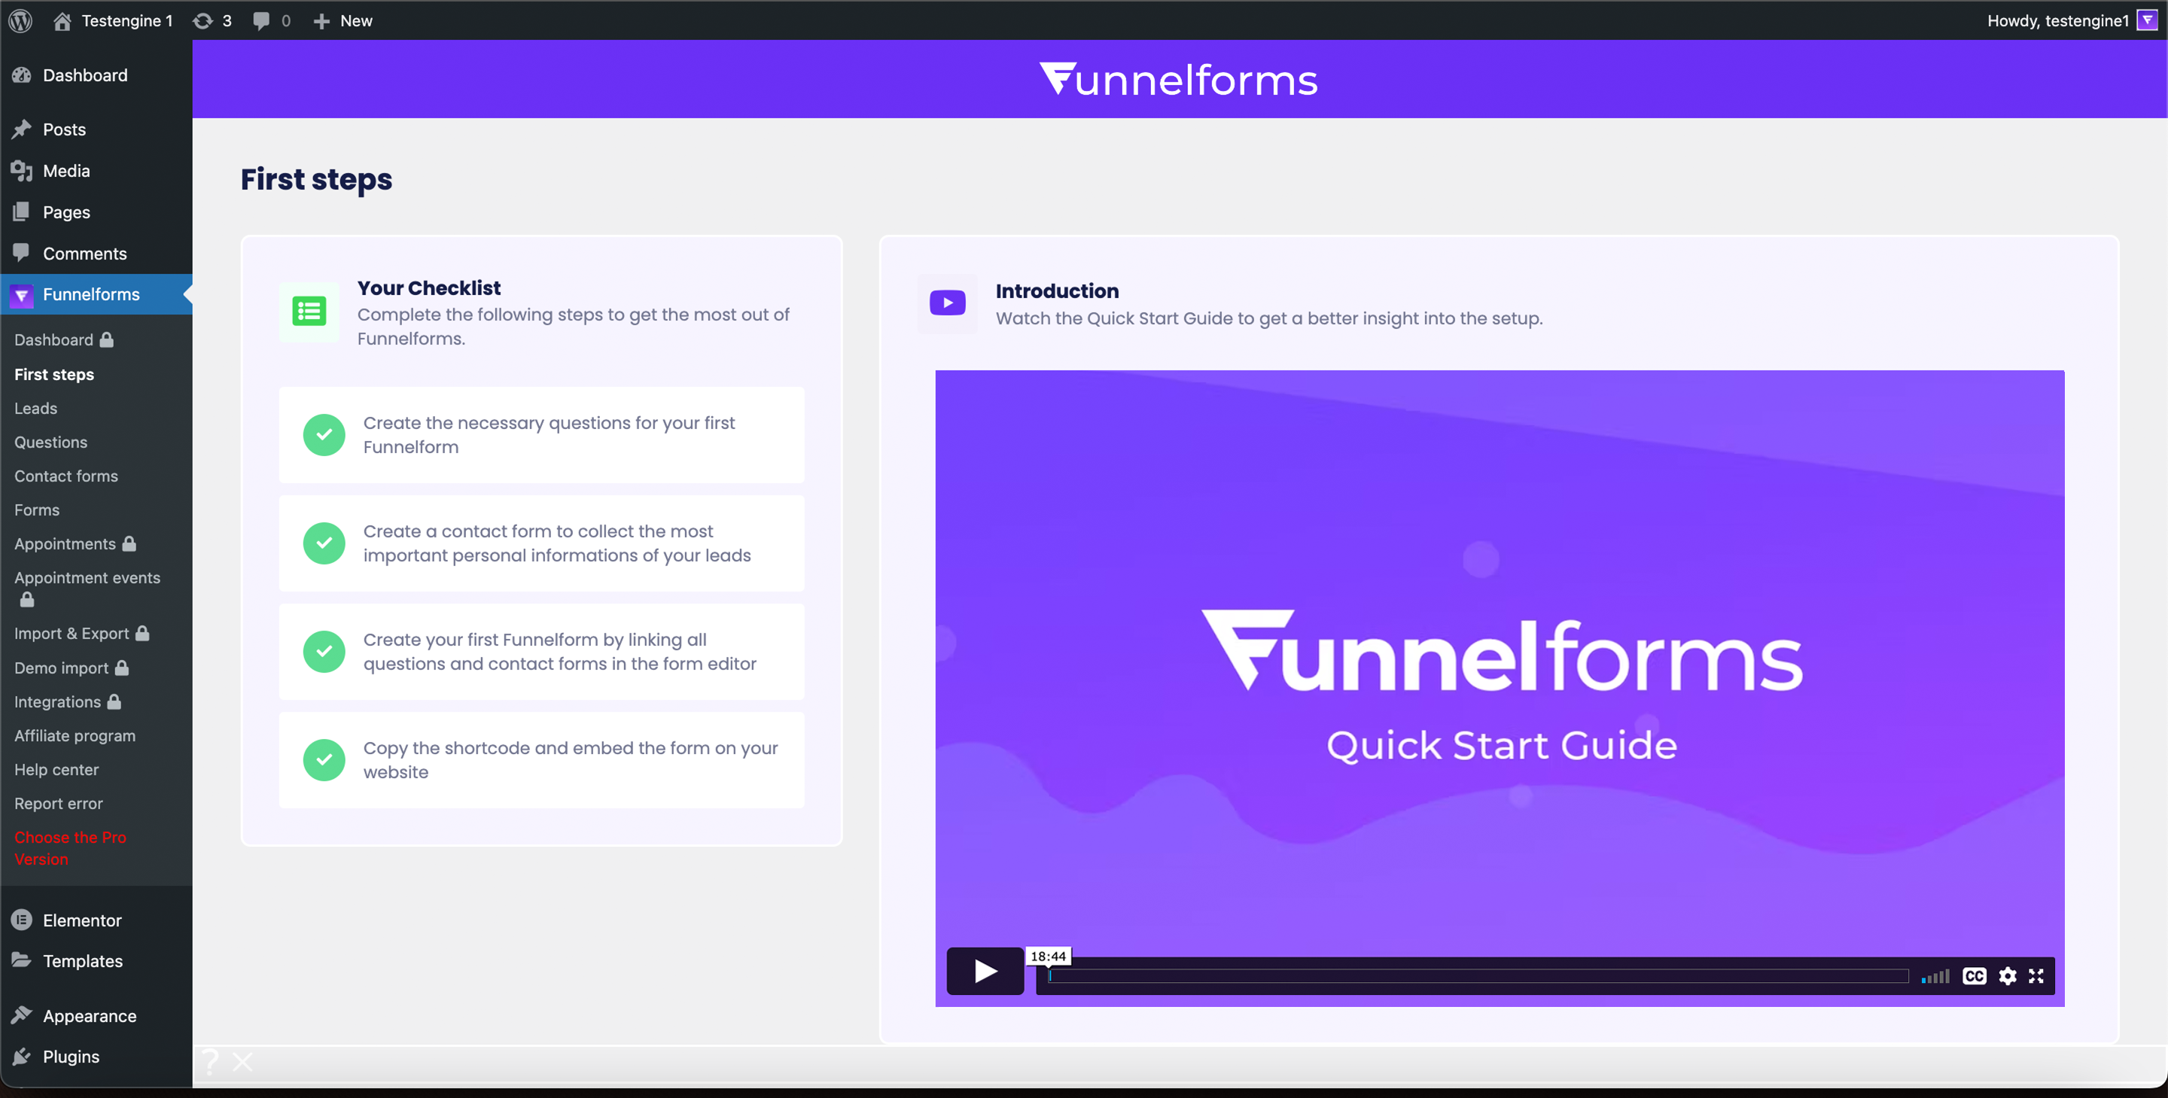Click the Plugins icon in sidebar
The height and width of the screenshot is (1098, 2168).
[x=21, y=1057]
